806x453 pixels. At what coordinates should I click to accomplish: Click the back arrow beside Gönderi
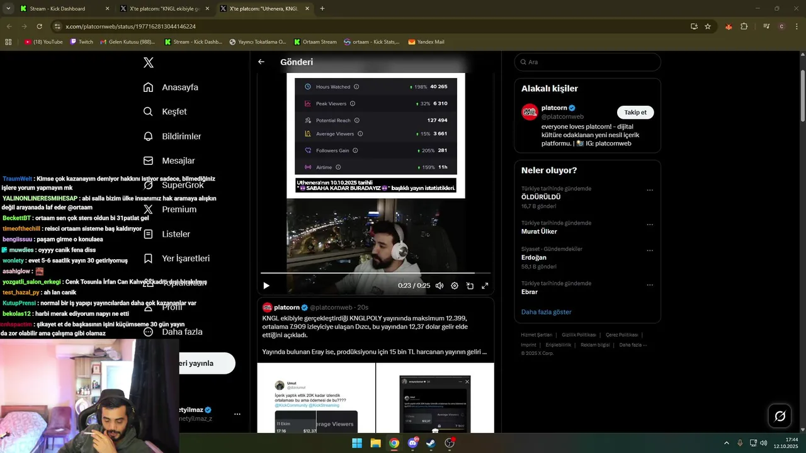point(261,62)
